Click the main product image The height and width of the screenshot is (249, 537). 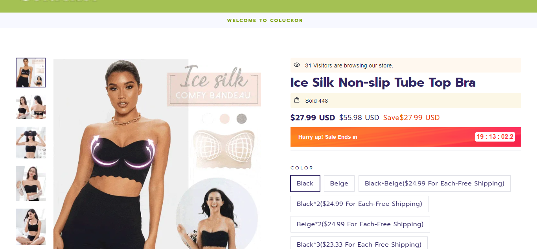coord(157,154)
